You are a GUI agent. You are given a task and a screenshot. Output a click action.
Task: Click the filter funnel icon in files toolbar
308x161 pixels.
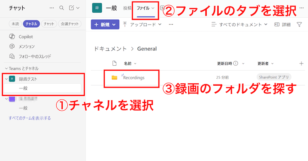click(x=299, y=25)
